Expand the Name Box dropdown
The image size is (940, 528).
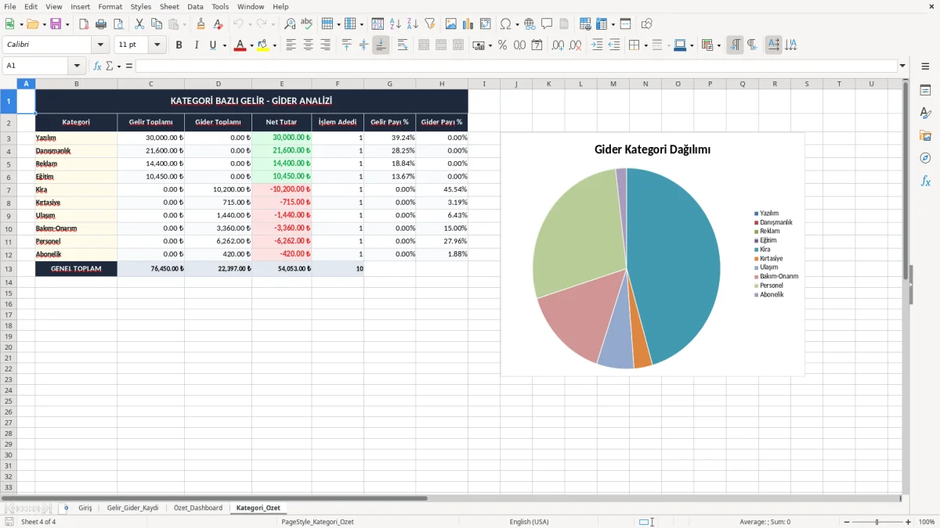click(x=77, y=66)
